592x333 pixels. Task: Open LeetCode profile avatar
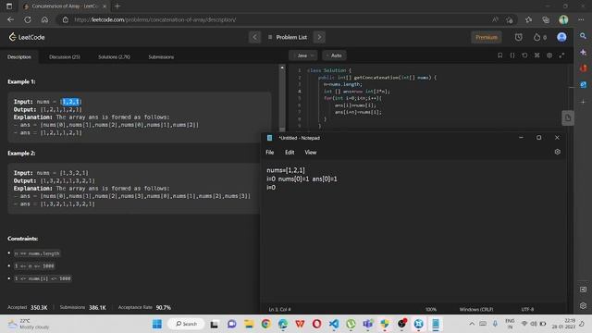561,37
